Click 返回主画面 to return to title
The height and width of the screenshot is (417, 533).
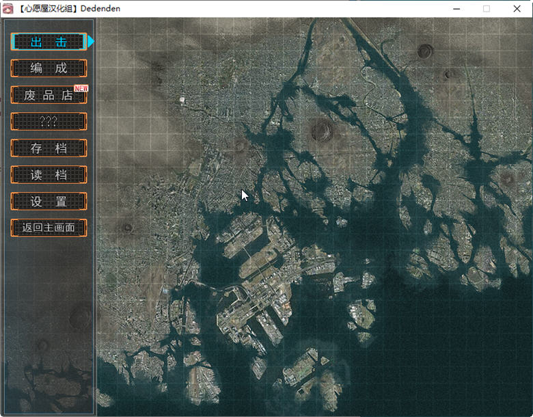point(49,228)
